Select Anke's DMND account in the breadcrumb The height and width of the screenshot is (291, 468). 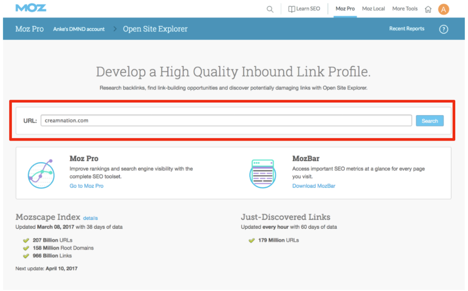79,29
